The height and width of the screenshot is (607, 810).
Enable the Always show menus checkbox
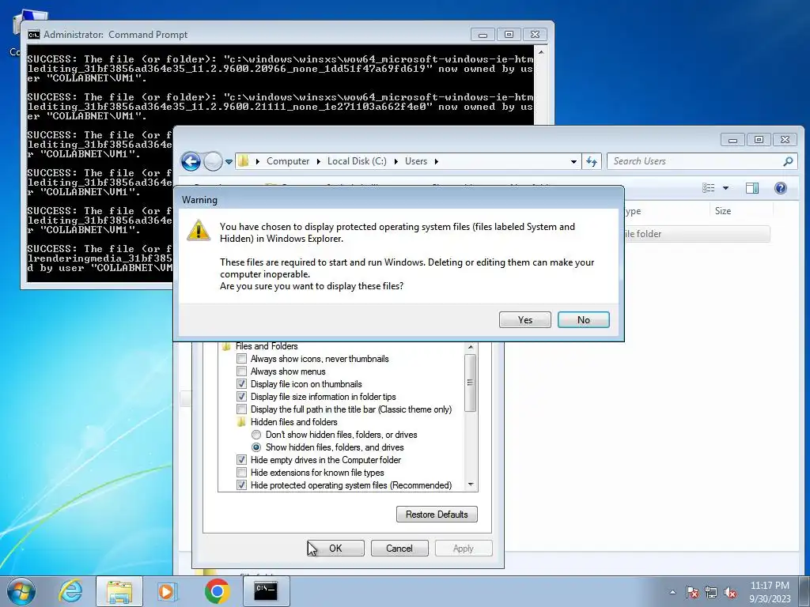pyautogui.click(x=241, y=371)
